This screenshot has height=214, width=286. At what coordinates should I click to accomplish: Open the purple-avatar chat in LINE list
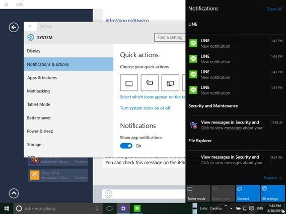[58, 161]
